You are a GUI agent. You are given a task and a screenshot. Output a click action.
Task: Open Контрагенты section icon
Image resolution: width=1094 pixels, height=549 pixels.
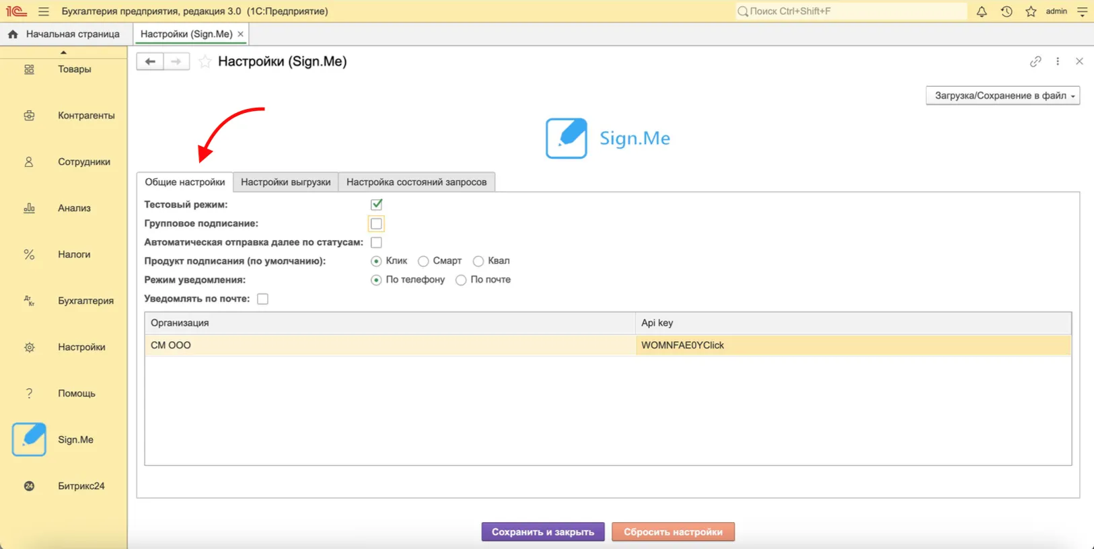29,116
